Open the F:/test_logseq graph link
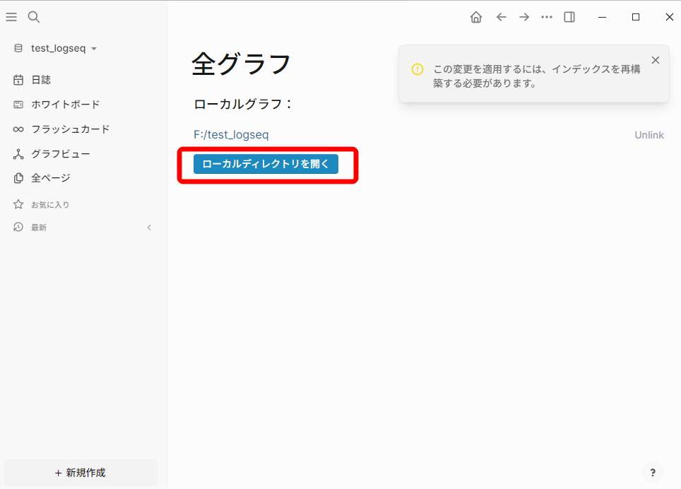 point(231,135)
